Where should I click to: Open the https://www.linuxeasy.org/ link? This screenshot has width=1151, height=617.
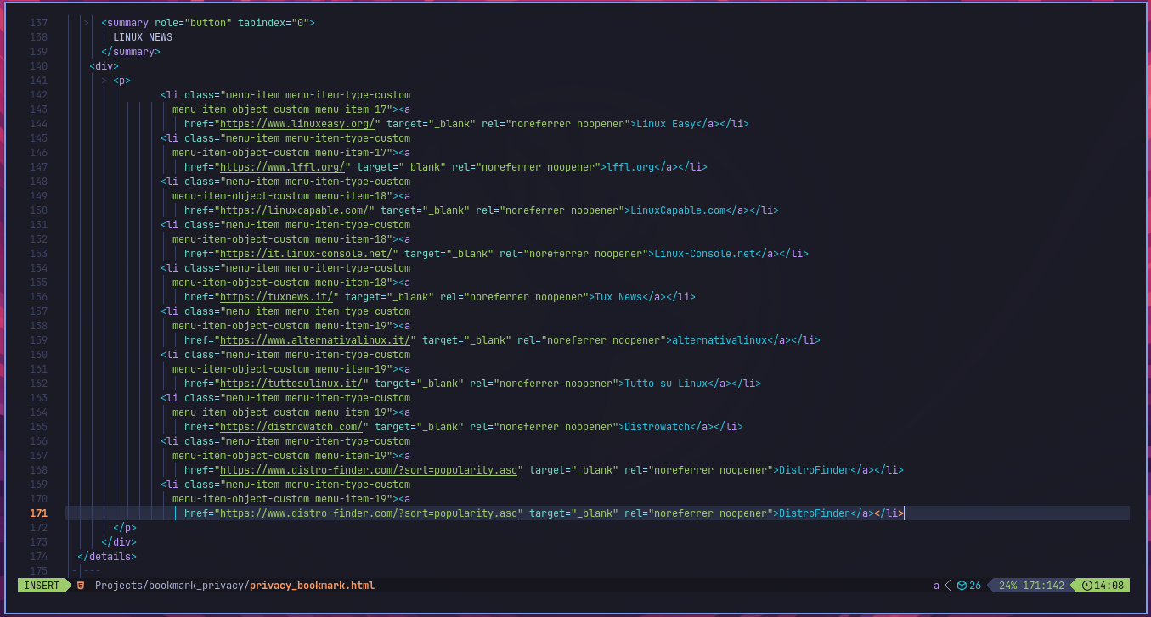point(297,124)
